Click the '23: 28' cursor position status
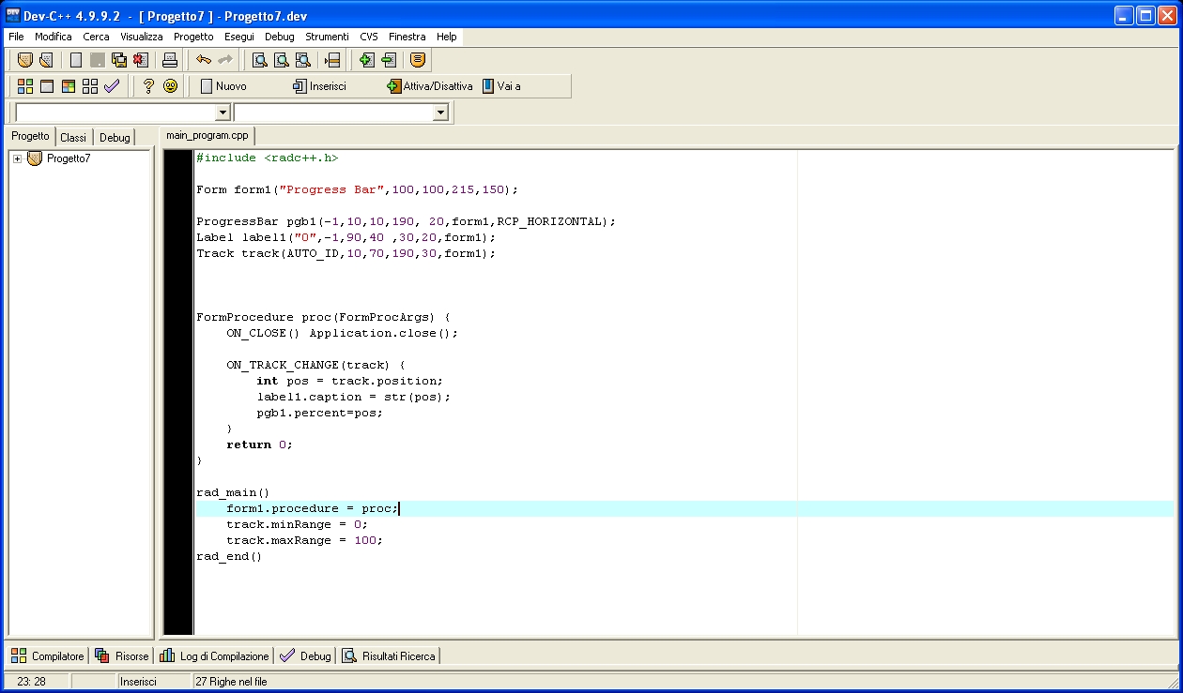This screenshot has width=1183, height=693. pyautogui.click(x=31, y=682)
